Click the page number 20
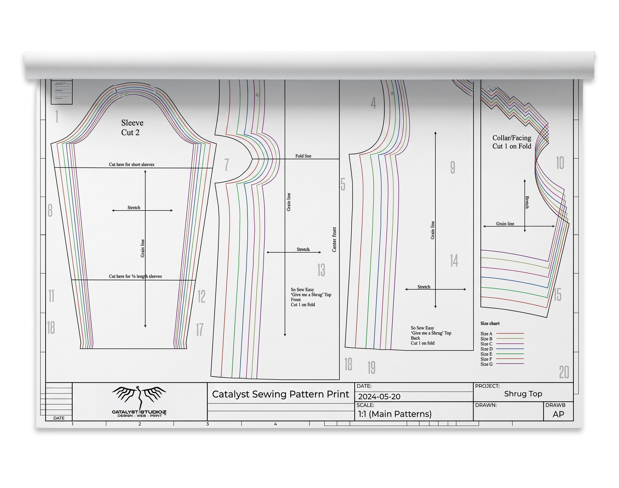 (564, 372)
